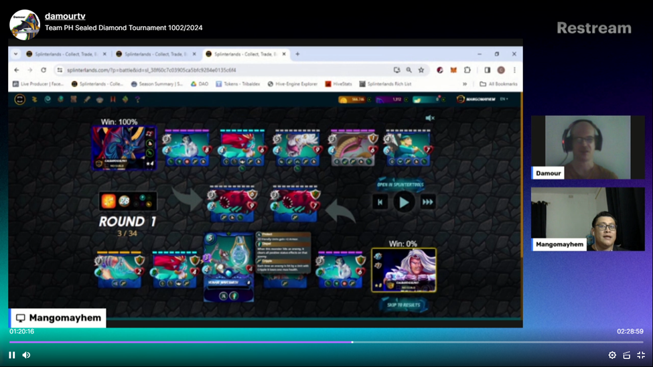Switch to the second Splinterlands browser tab
Image resolution: width=653 pixels, height=367 pixels.
tap(152, 54)
